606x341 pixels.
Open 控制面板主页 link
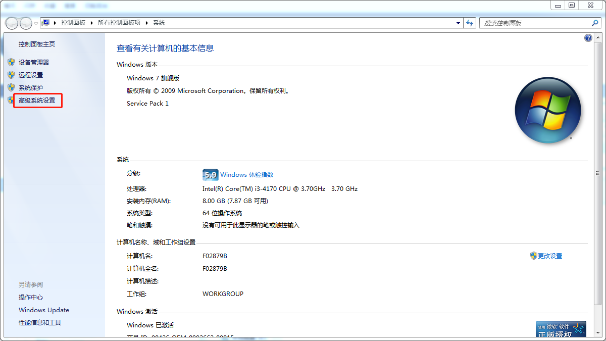[37, 44]
